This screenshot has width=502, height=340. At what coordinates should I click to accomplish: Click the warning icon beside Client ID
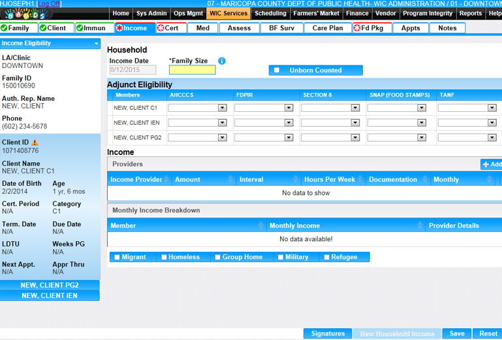click(x=35, y=143)
